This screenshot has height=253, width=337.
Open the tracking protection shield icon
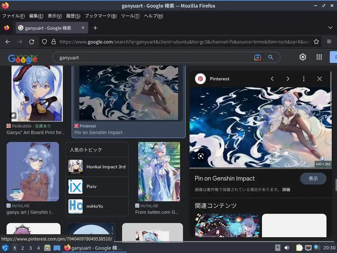[44, 42]
